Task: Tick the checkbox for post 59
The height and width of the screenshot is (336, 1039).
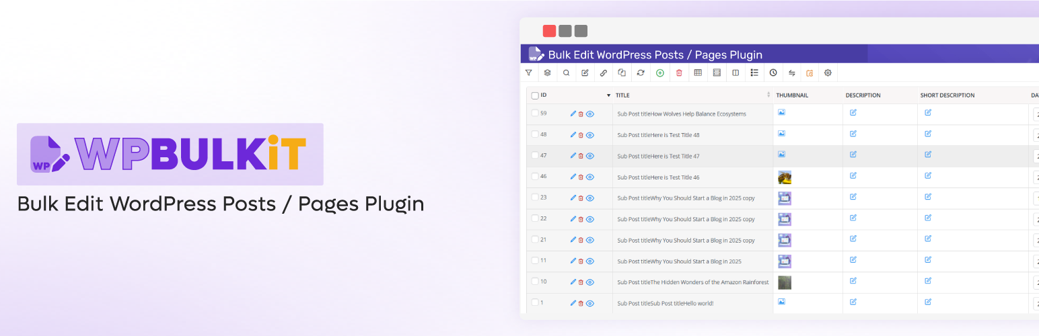Action: point(535,113)
